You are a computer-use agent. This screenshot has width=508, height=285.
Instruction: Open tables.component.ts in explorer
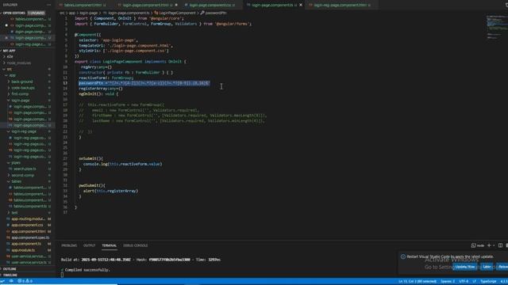30,206
